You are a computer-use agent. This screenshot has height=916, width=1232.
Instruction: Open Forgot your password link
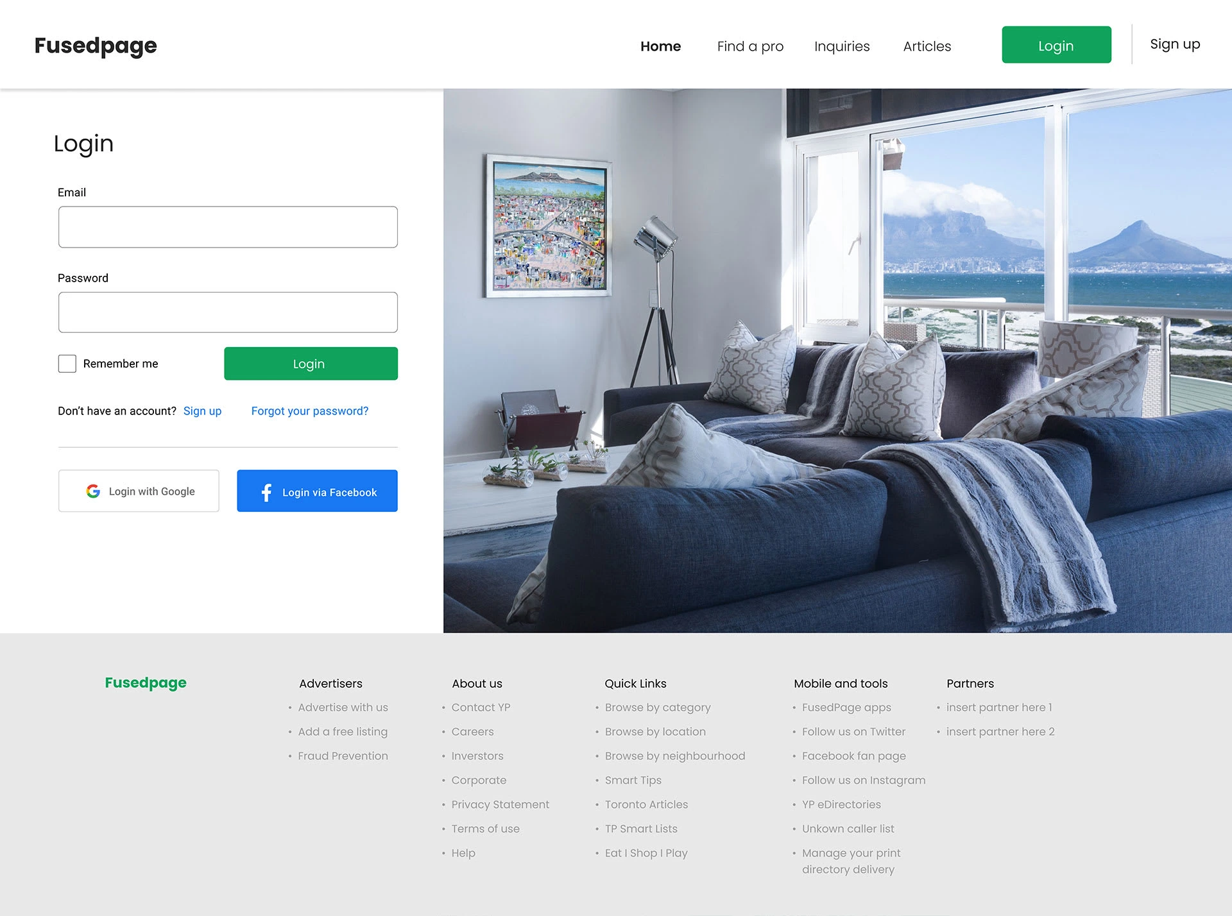pos(310,411)
